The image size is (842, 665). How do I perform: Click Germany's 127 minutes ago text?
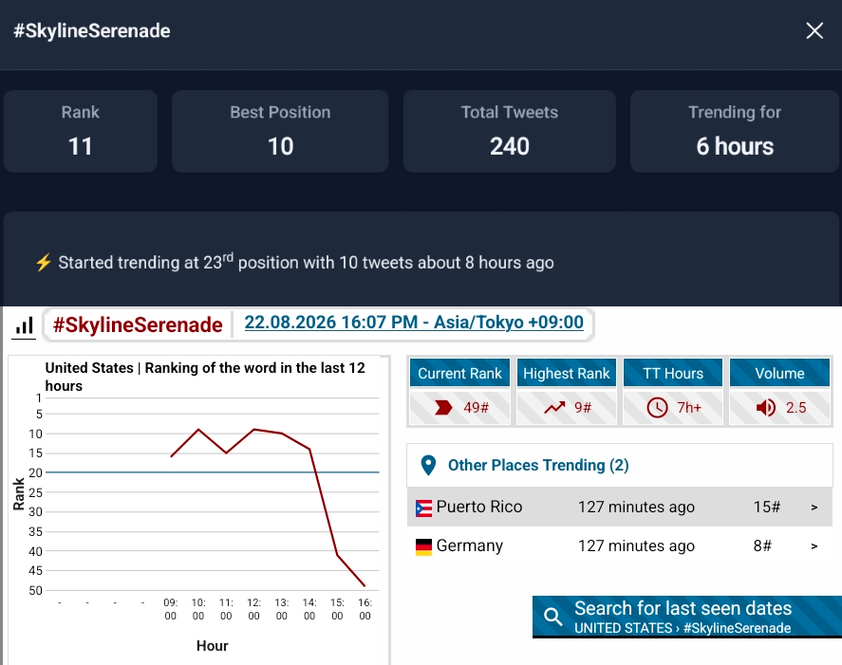pyautogui.click(x=636, y=545)
